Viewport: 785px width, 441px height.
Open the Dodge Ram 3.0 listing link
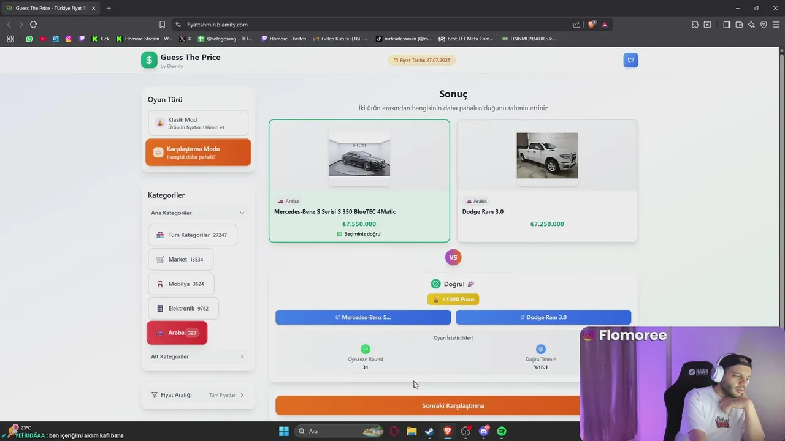(543, 317)
